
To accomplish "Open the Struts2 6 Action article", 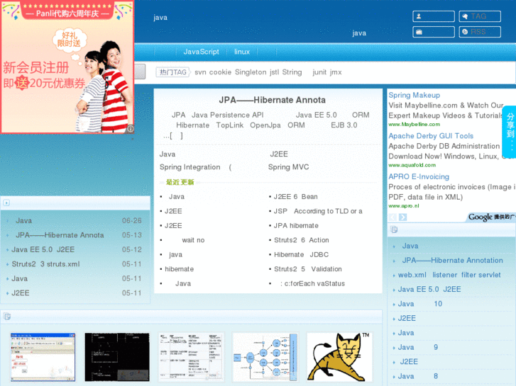I will pos(301,240).
